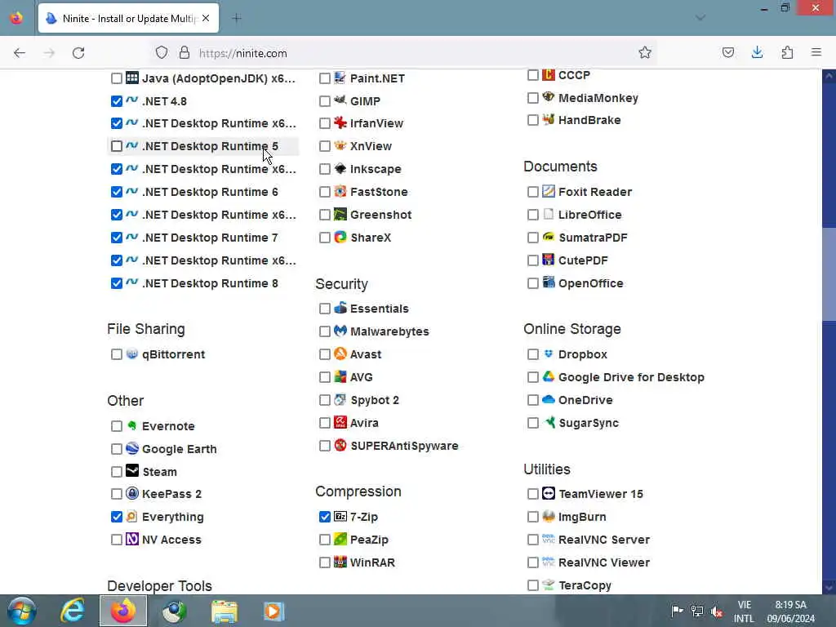Launch Internet Explorer from taskbar
The image size is (836, 627).
tap(73, 611)
